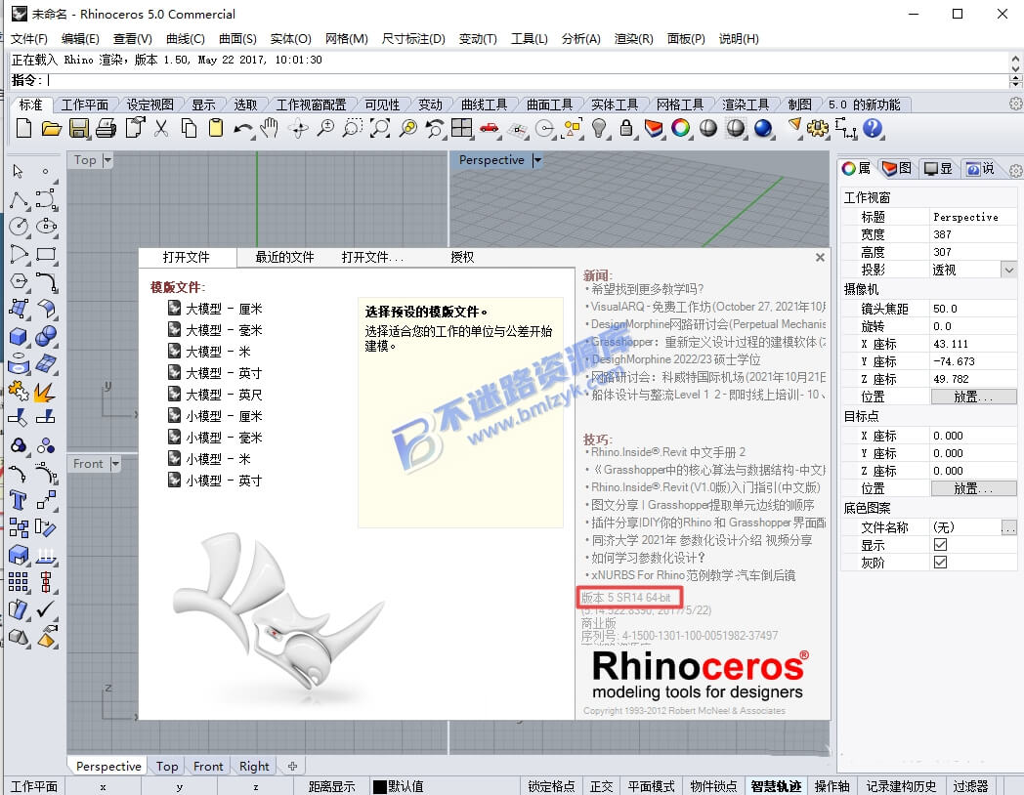Click 放置 button under 摄像机 位置
This screenshot has height=795, width=1024.
(x=973, y=397)
